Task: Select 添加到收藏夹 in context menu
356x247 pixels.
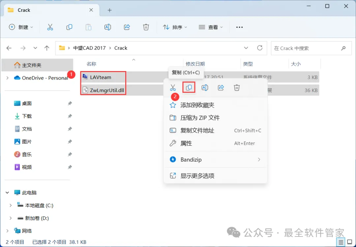Action: click(x=216, y=105)
